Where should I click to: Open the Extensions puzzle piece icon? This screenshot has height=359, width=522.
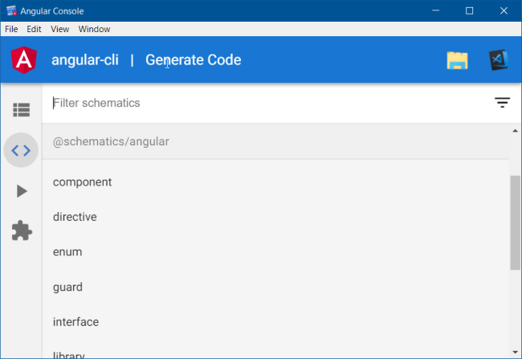point(22,230)
